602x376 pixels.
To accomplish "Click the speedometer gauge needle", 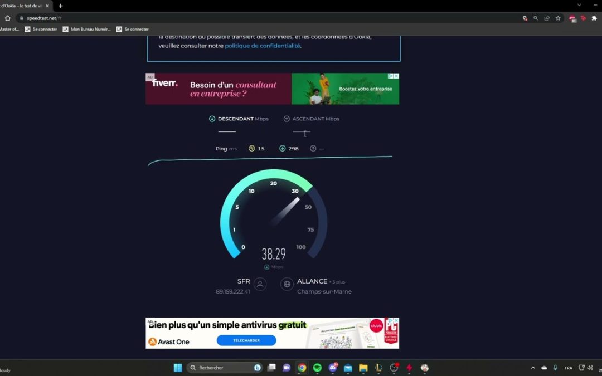I will 285,212.
